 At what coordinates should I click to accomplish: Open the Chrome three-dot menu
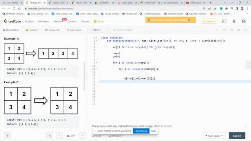tap(247, 9)
